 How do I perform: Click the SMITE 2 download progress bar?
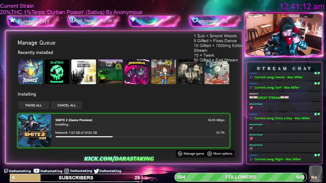[x=140, y=137]
